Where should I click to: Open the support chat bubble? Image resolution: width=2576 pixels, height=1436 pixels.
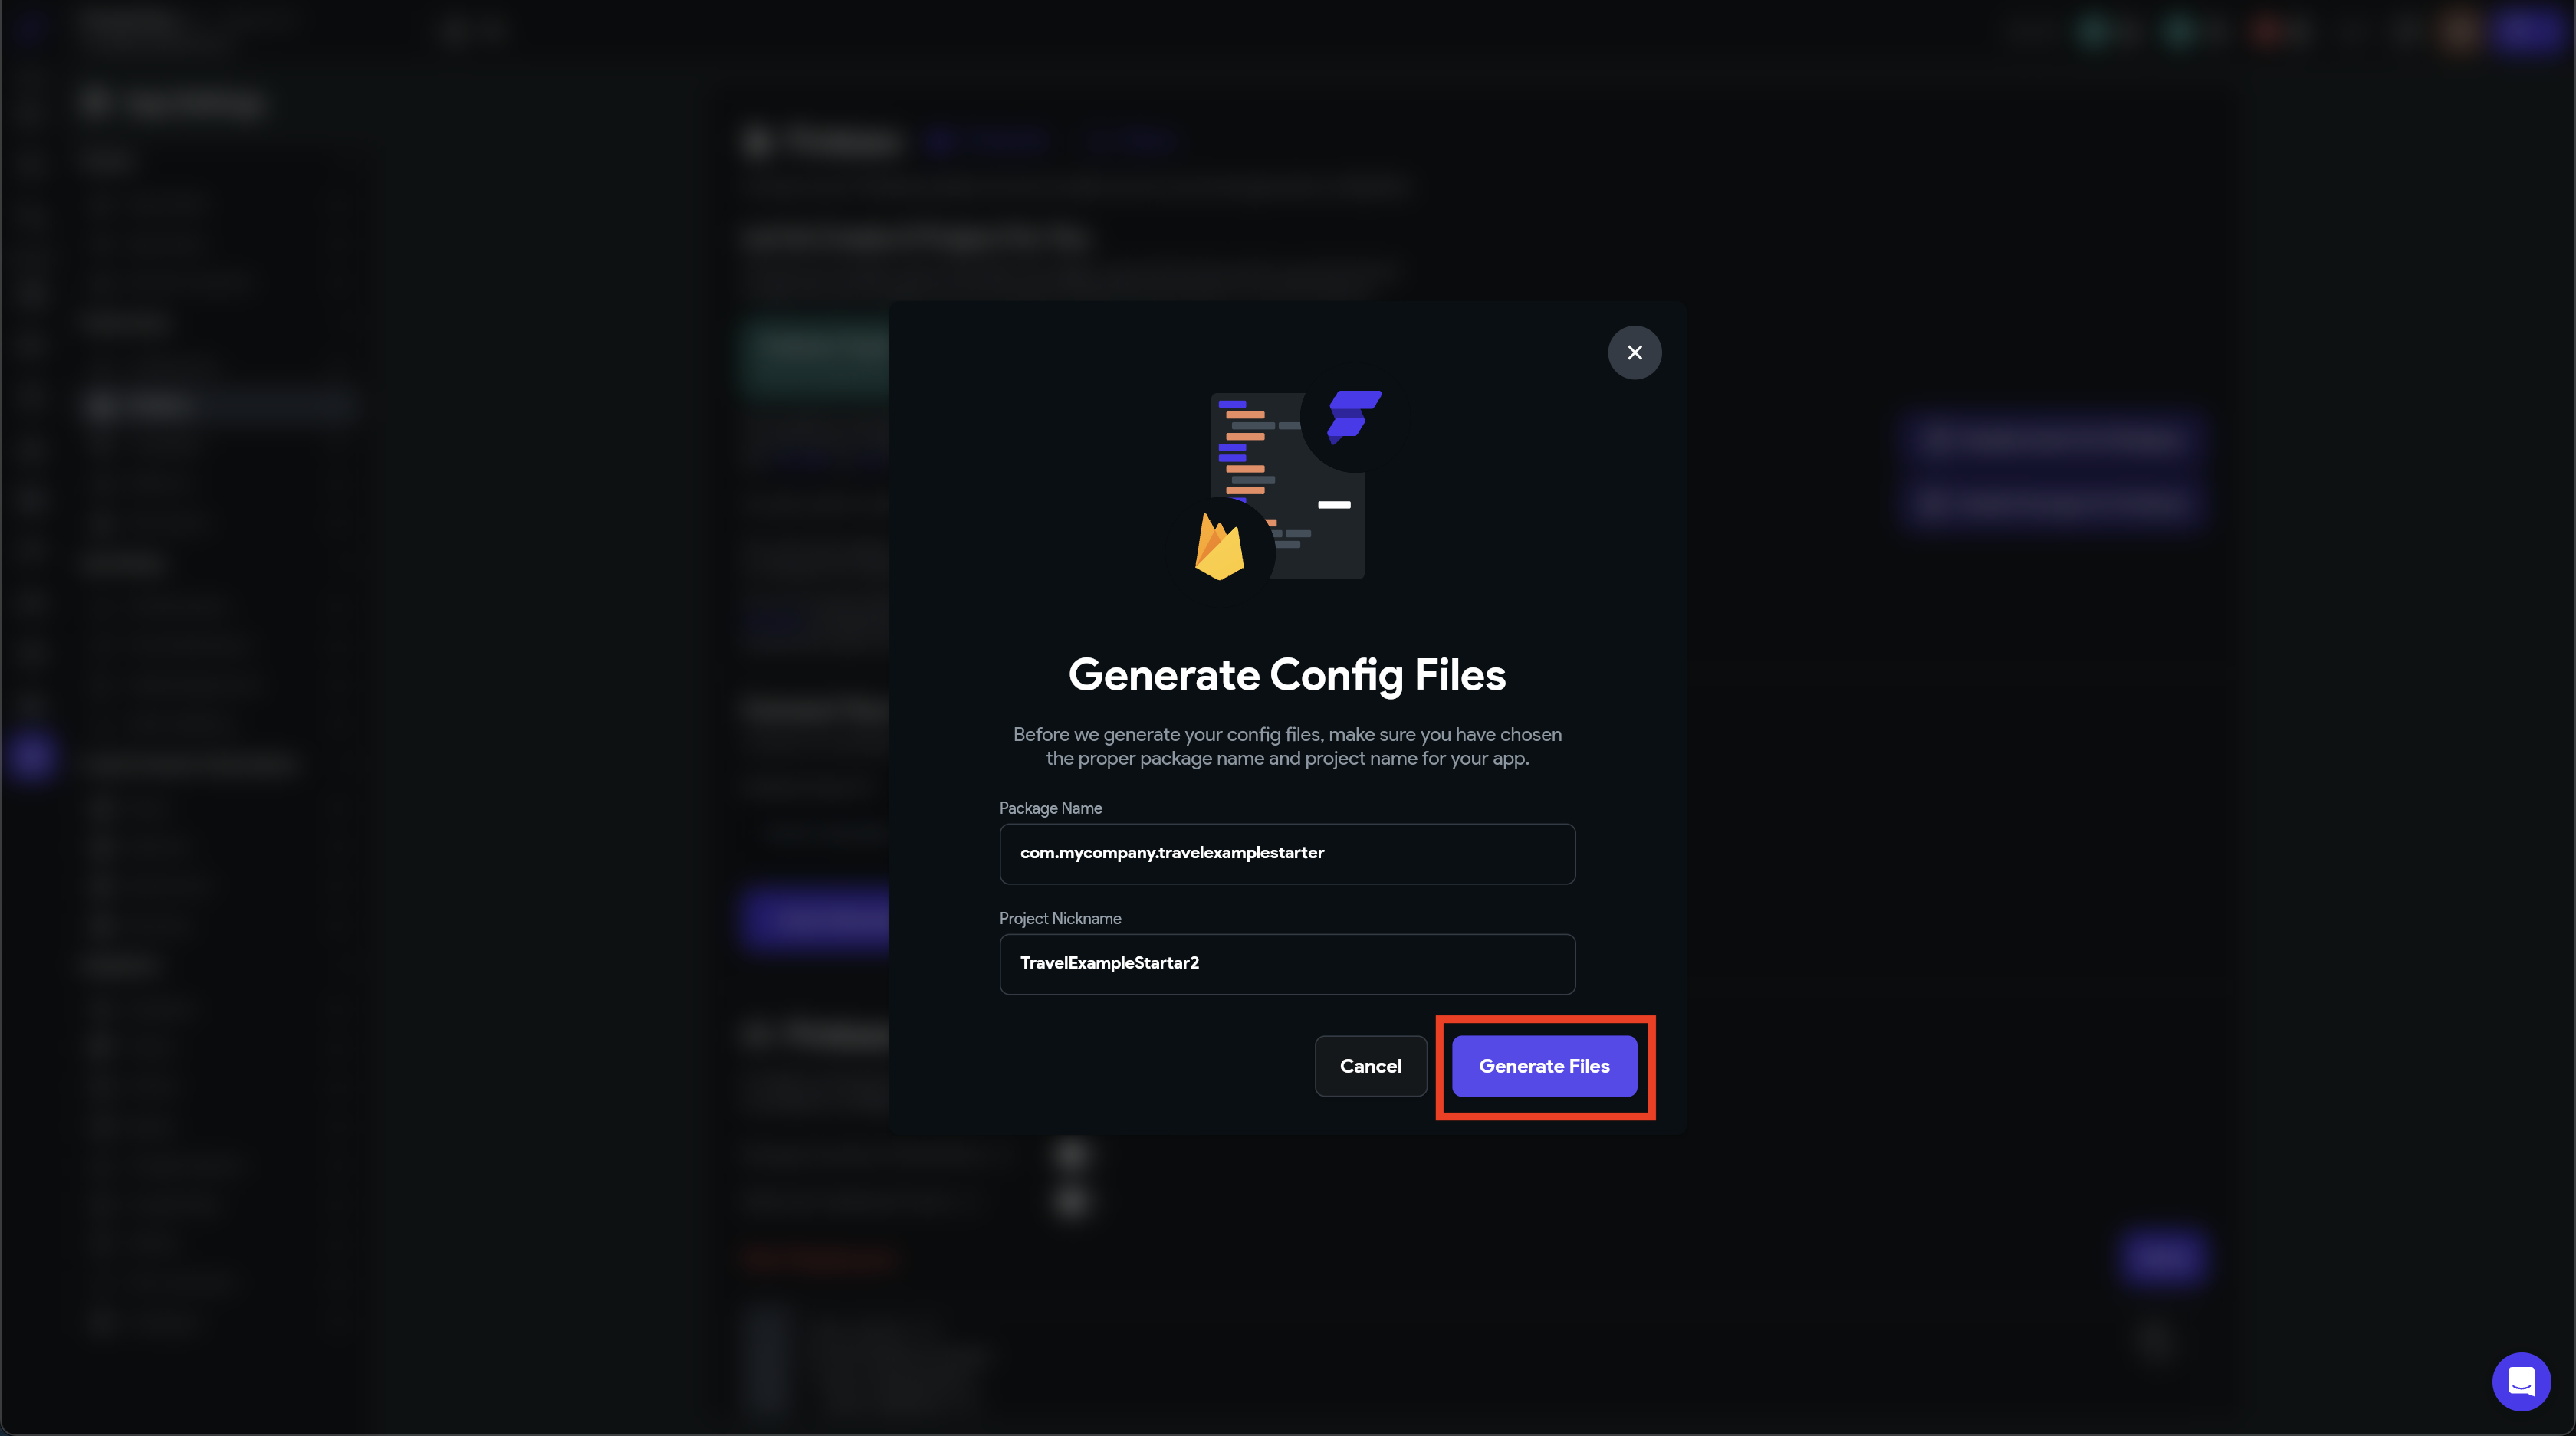point(2520,1381)
